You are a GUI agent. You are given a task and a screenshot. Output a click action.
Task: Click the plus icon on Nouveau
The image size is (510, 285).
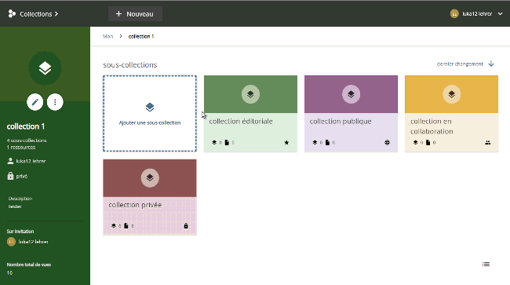click(x=118, y=13)
